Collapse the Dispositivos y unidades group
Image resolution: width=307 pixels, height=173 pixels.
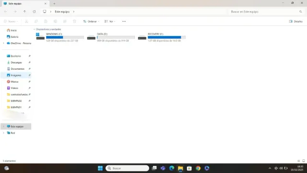(x=34, y=29)
